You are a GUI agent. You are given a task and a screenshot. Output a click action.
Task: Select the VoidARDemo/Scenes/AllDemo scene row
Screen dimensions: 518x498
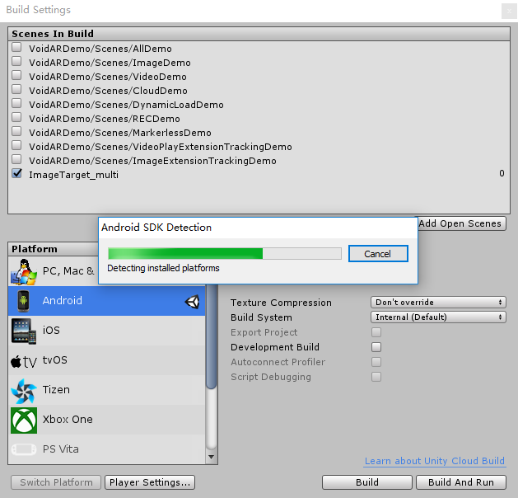[x=259, y=49]
